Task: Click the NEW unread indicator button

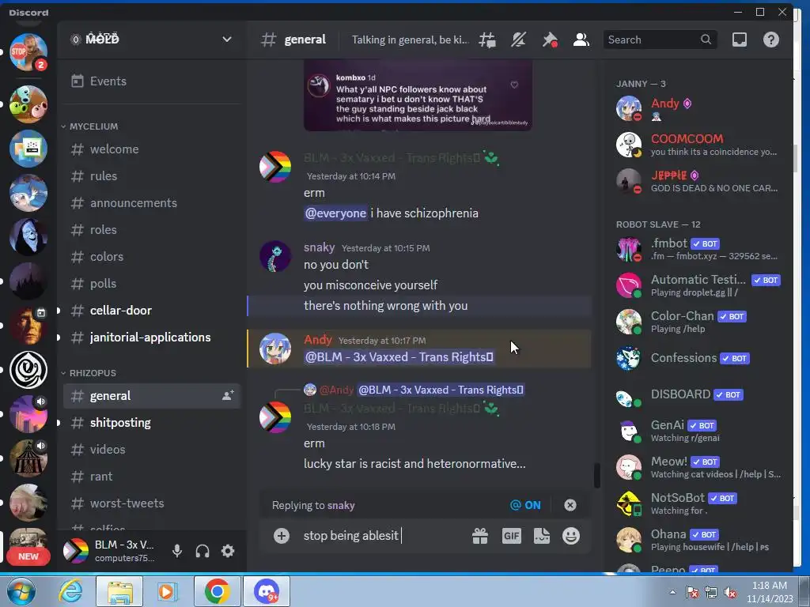Action: click(x=28, y=556)
